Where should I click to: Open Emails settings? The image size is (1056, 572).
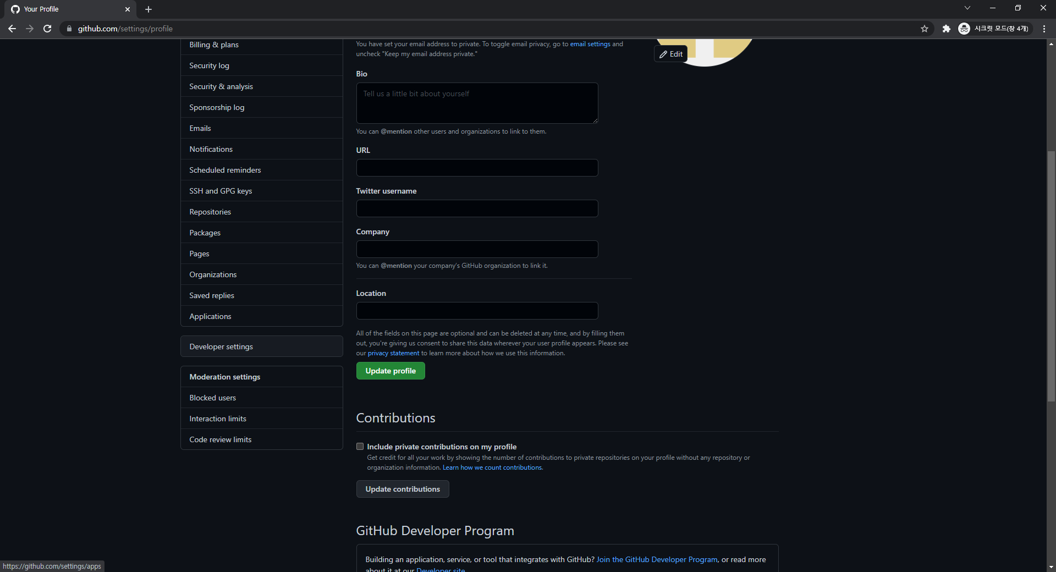click(262, 128)
